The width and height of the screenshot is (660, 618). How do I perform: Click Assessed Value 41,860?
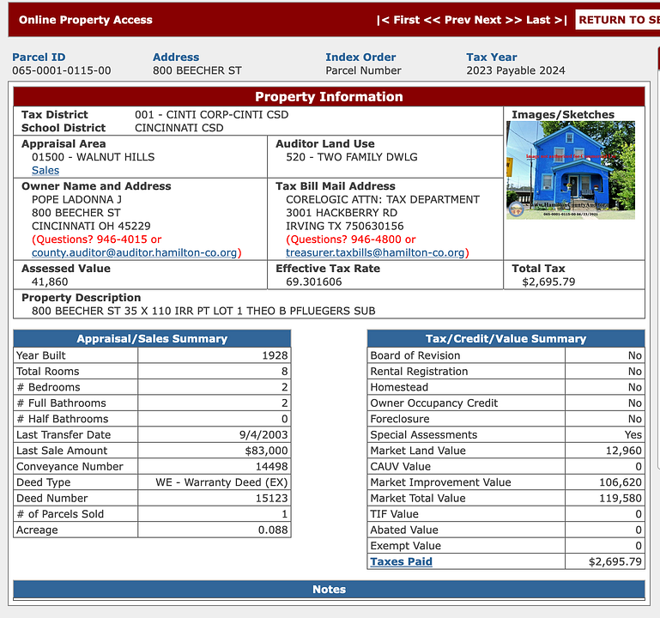[50, 282]
